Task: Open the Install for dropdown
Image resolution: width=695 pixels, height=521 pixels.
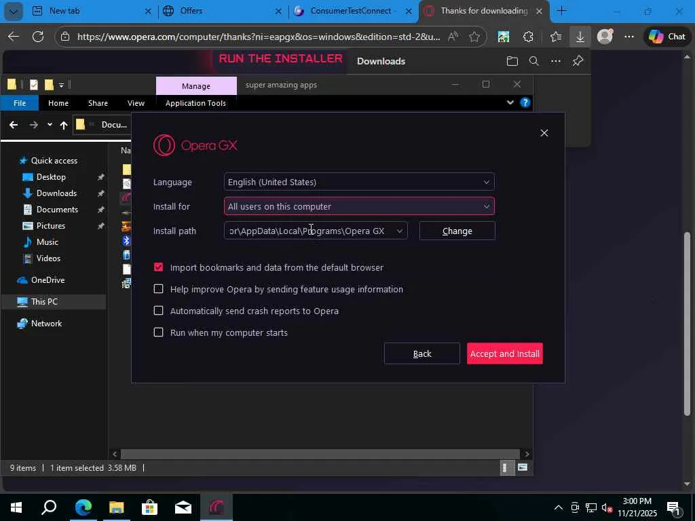Action: tap(359, 206)
